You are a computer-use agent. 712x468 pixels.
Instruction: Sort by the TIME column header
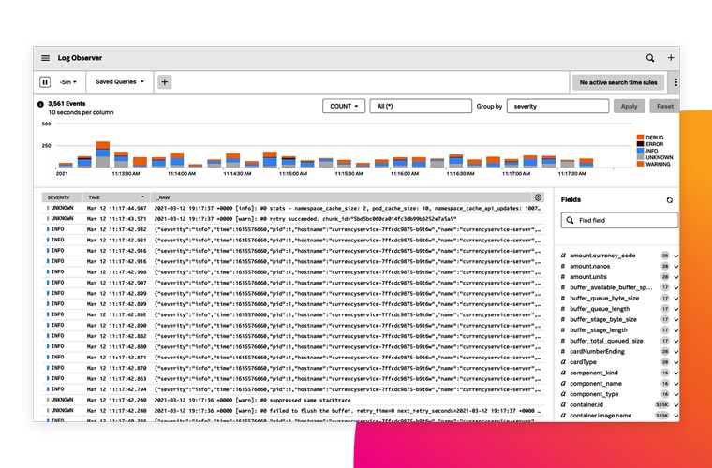click(x=117, y=197)
